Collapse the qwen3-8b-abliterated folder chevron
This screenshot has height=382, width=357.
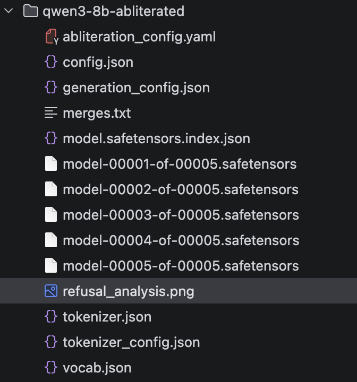(8, 11)
